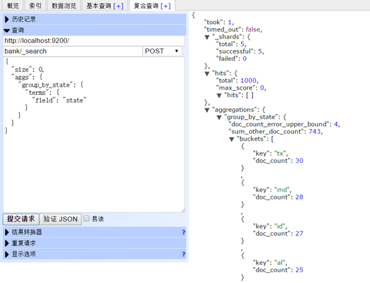Switch to the 索引 tab
Screen dimensions: 370x283
click(x=35, y=5)
